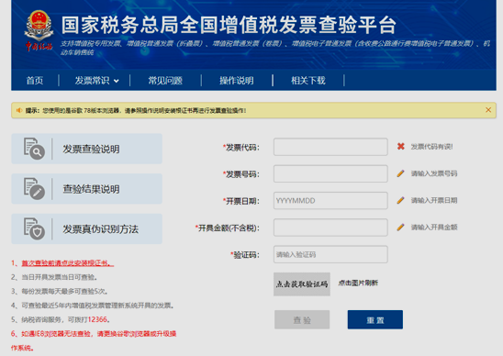503x356 pixels.
Task: Click the speaker icon in warning banner
Action: tap(19, 110)
